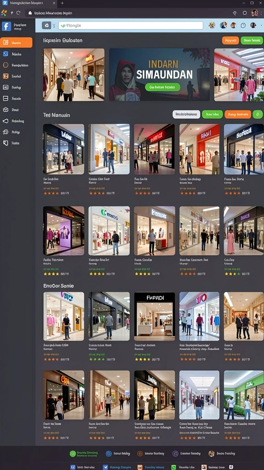Open the shield icon at sidebar bottom
This screenshot has width=264, height=470.
[x=5, y=143]
